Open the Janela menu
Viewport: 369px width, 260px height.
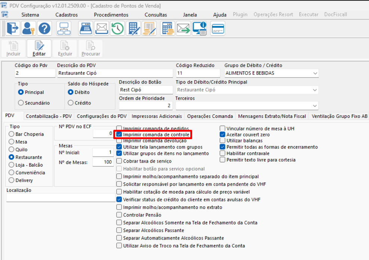click(x=190, y=15)
